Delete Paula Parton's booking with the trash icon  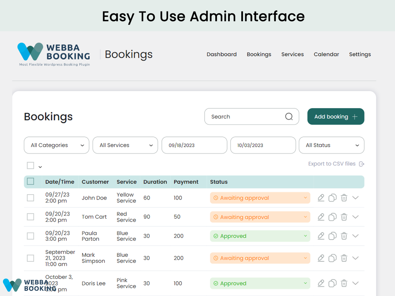344,236
